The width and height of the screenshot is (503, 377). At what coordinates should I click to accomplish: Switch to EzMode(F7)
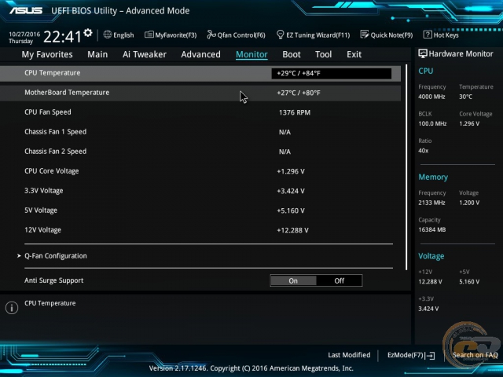(x=411, y=356)
